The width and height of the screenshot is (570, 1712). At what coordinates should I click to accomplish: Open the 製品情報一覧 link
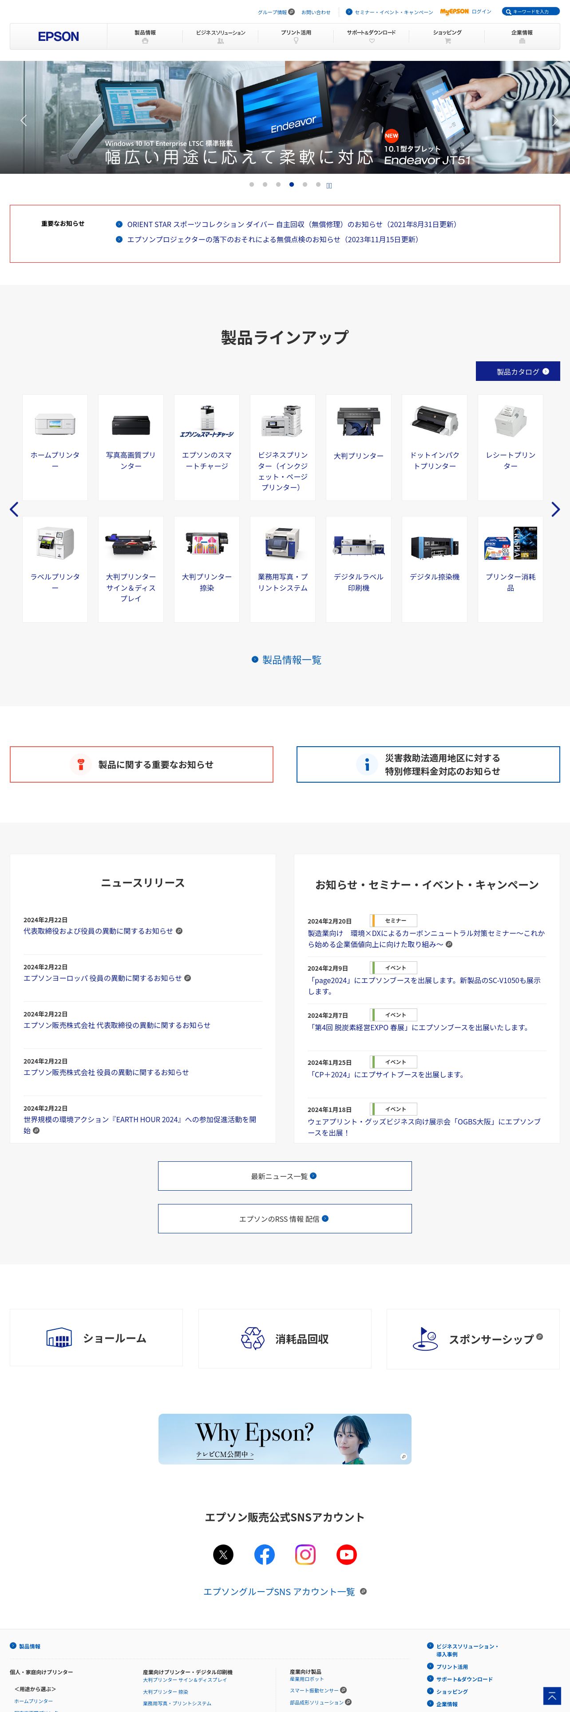pyautogui.click(x=286, y=660)
